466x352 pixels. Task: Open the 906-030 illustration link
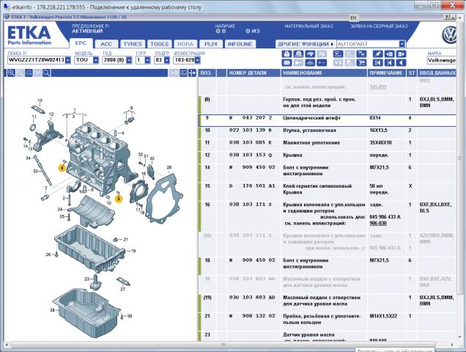378,223
